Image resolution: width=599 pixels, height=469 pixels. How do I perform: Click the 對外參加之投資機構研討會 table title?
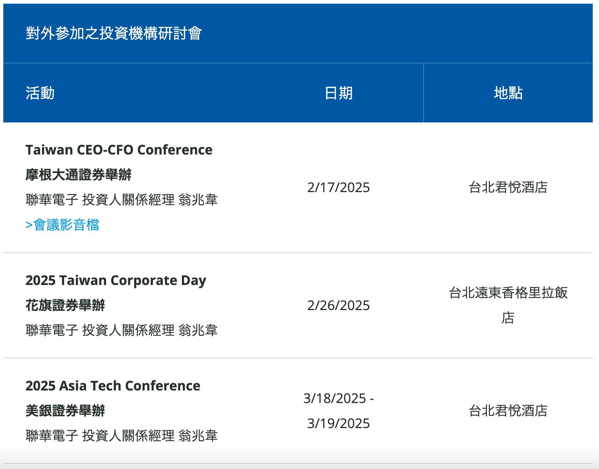(x=114, y=34)
